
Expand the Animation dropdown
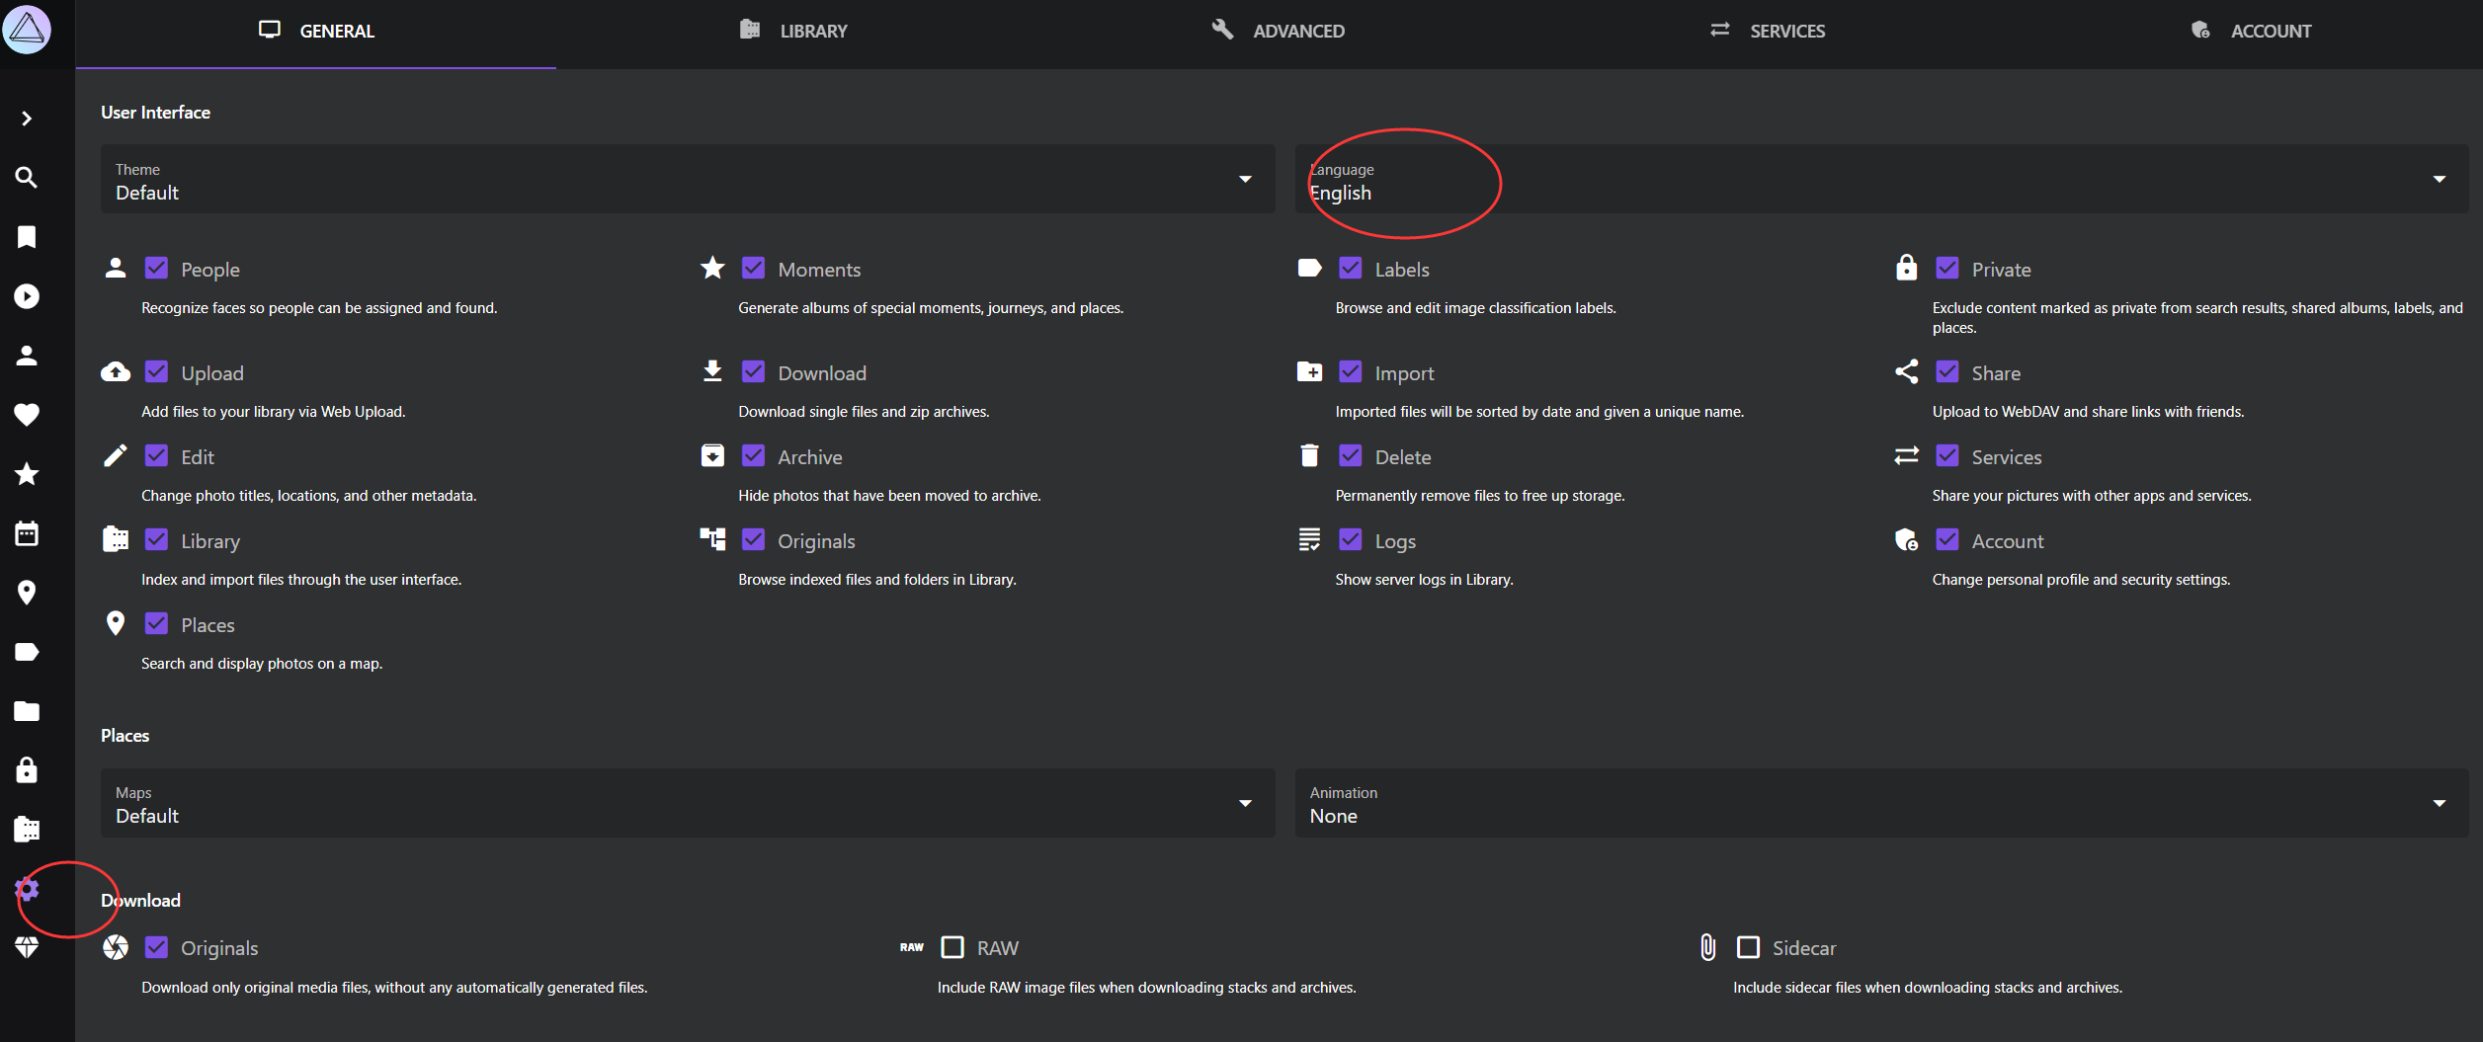click(x=1880, y=804)
